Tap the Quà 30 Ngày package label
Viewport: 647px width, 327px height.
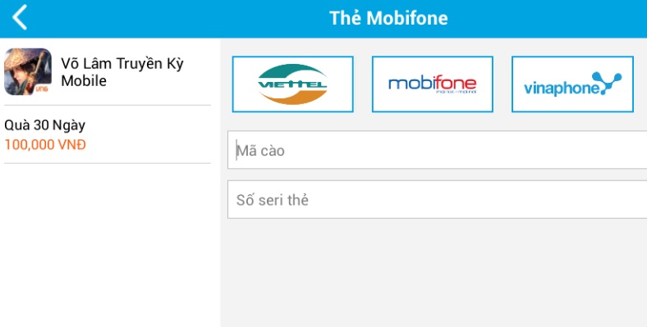[44, 125]
